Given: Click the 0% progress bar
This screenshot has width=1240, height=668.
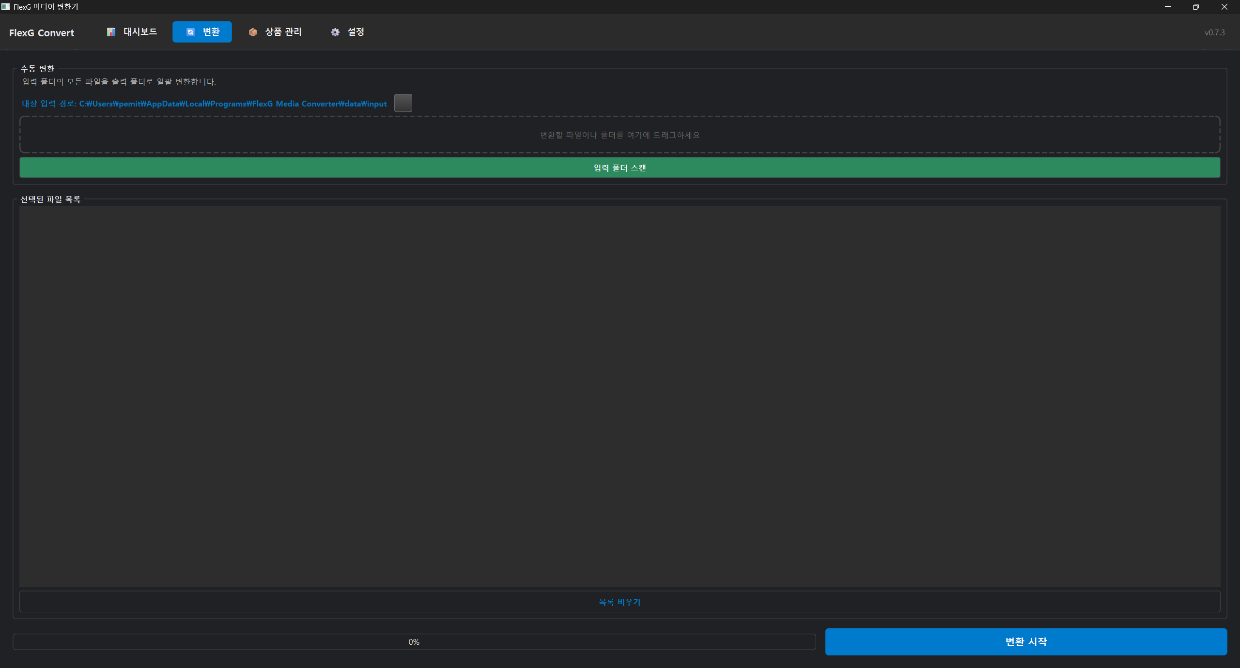Looking at the screenshot, I should [414, 642].
